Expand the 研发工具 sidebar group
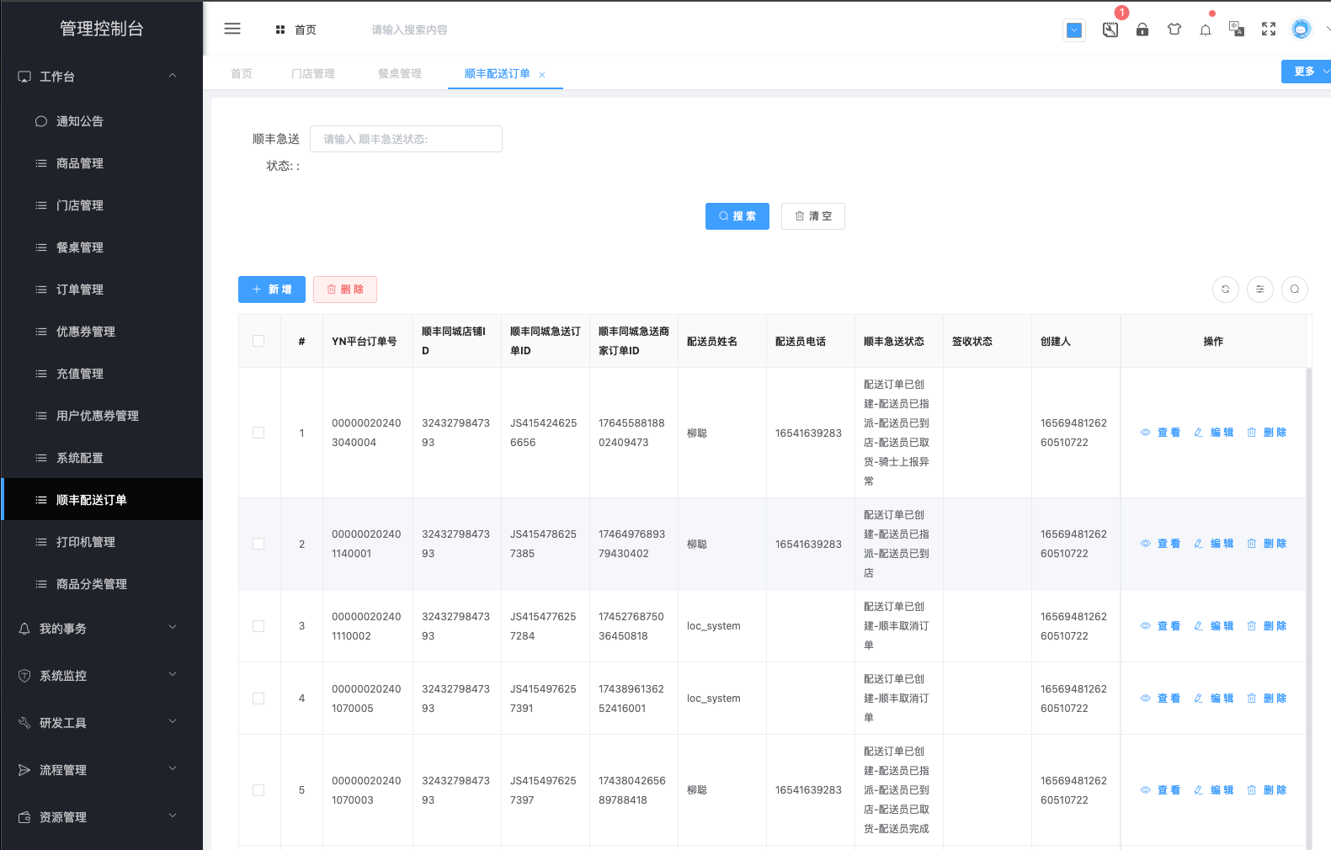Image resolution: width=1331 pixels, height=850 pixels. click(102, 723)
